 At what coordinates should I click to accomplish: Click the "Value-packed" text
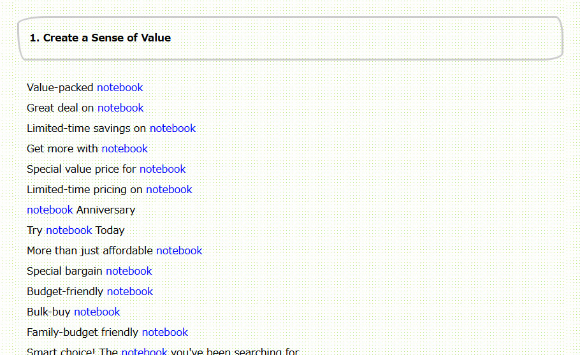[x=60, y=88]
